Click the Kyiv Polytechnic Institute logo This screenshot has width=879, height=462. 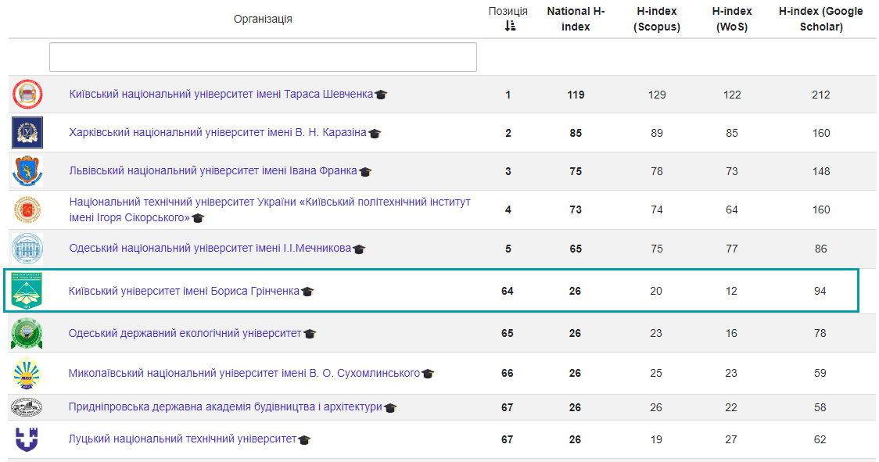coord(27,210)
